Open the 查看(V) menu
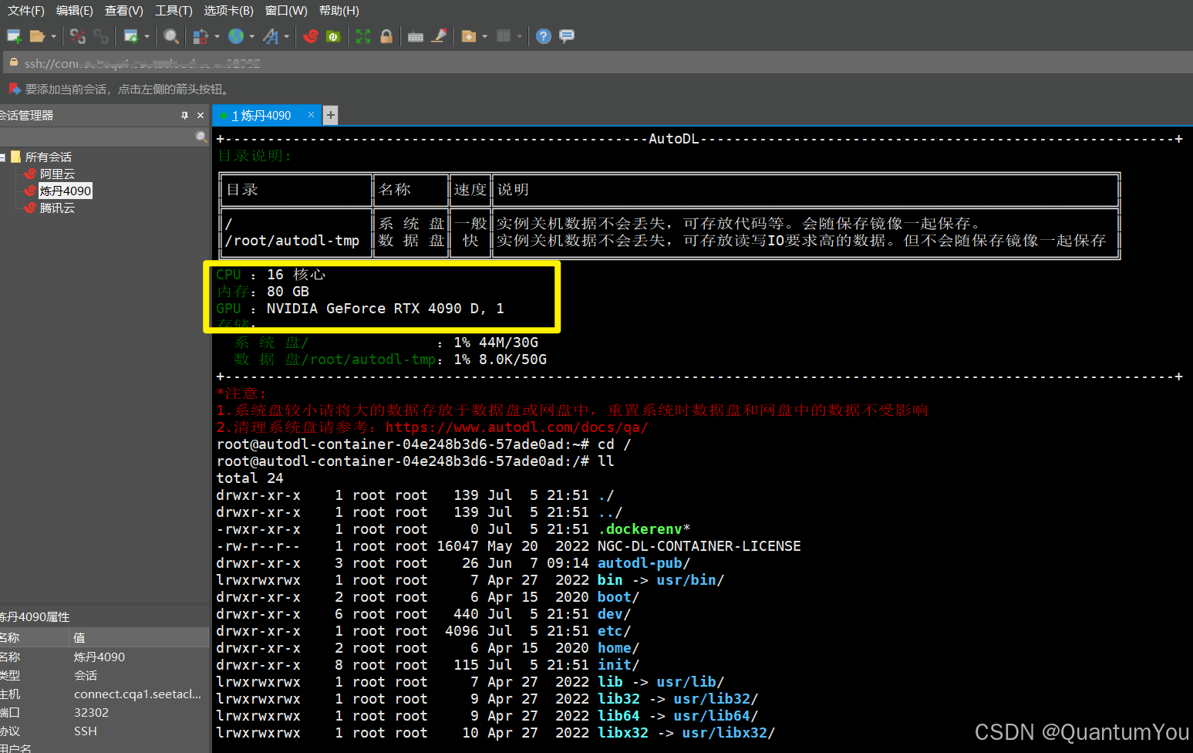 point(124,11)
